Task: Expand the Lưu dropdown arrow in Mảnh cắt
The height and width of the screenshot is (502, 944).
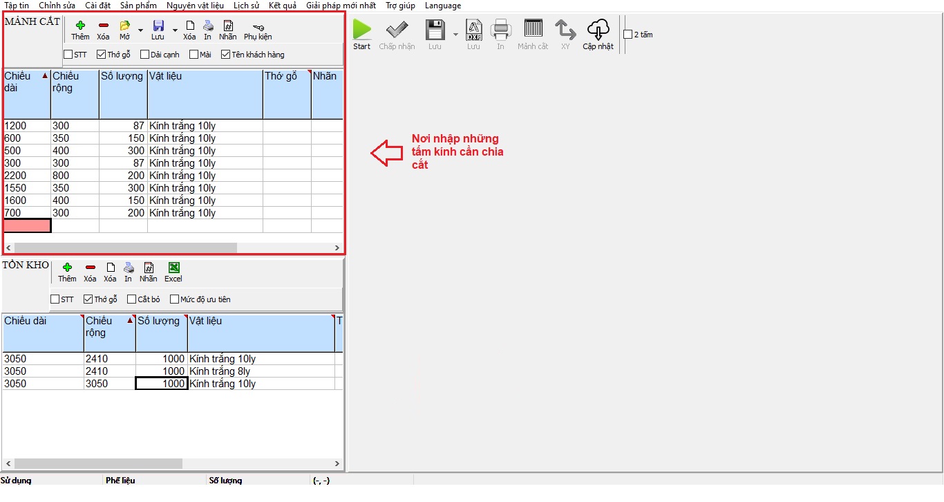Action: point(175,30)
